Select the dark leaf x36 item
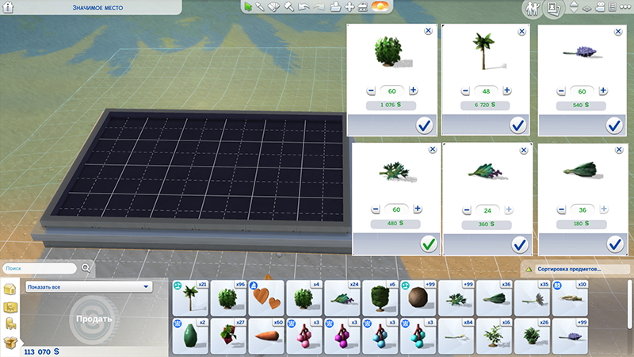 pyautogui.click(x=494, y=298)
